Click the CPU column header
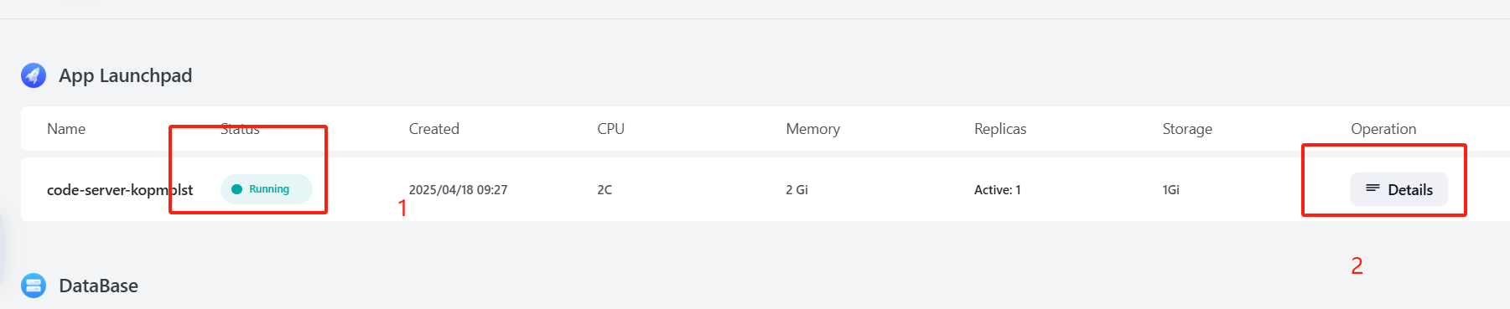The width and height of the screenshot is (1510, 309). click(610, 129)
